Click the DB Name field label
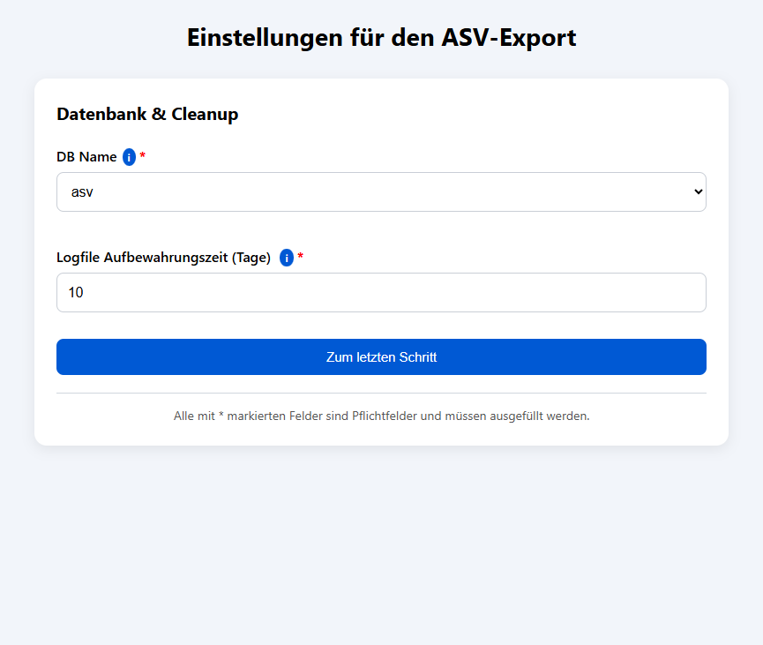Image resolution: width=763 pixels, height=645 pixels. pos(86,157)
